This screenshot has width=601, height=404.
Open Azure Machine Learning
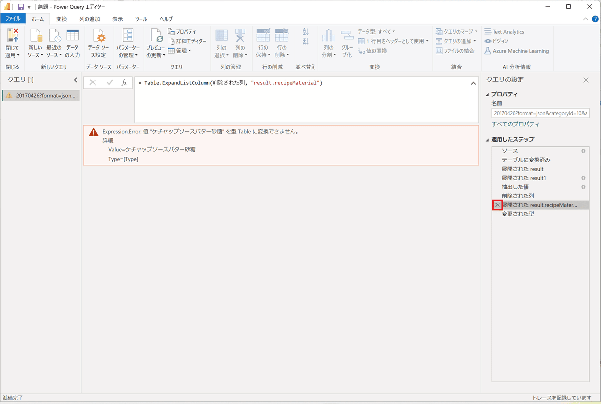(x=517, y=51)
